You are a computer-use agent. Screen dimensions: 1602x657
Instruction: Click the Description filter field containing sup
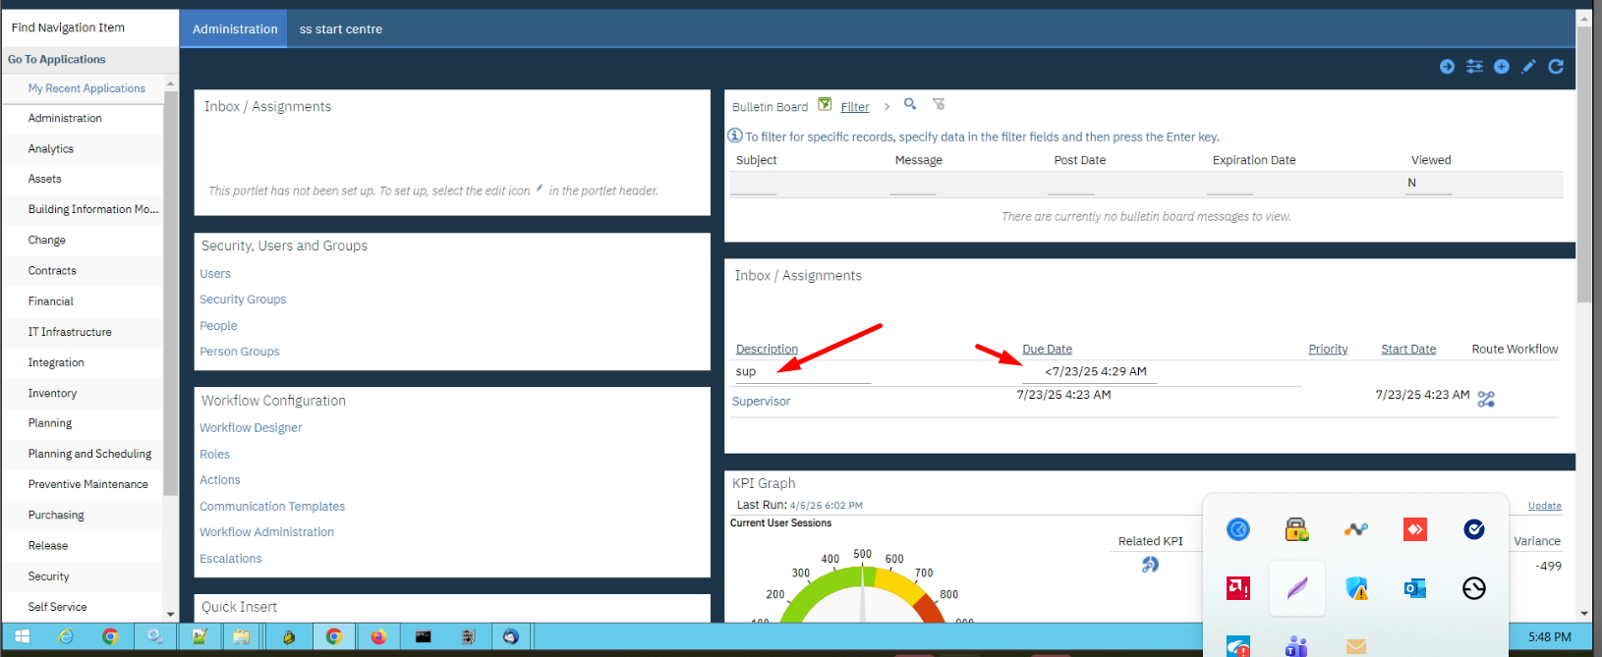(802, 372)
